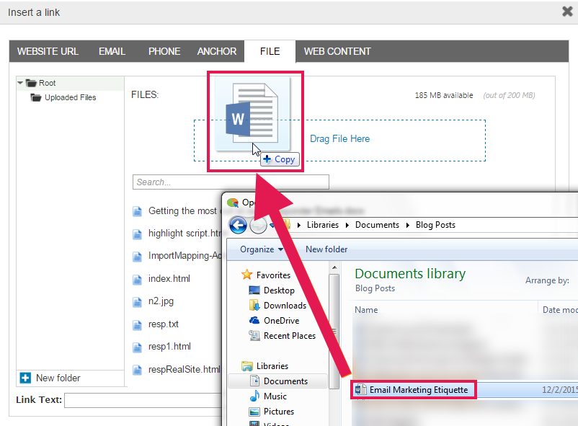
Task: Expand the arrow after Documents in breadcrumb
Action: [407, 226]
